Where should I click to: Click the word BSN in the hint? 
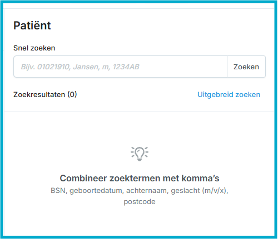click(x=59, y=191)
